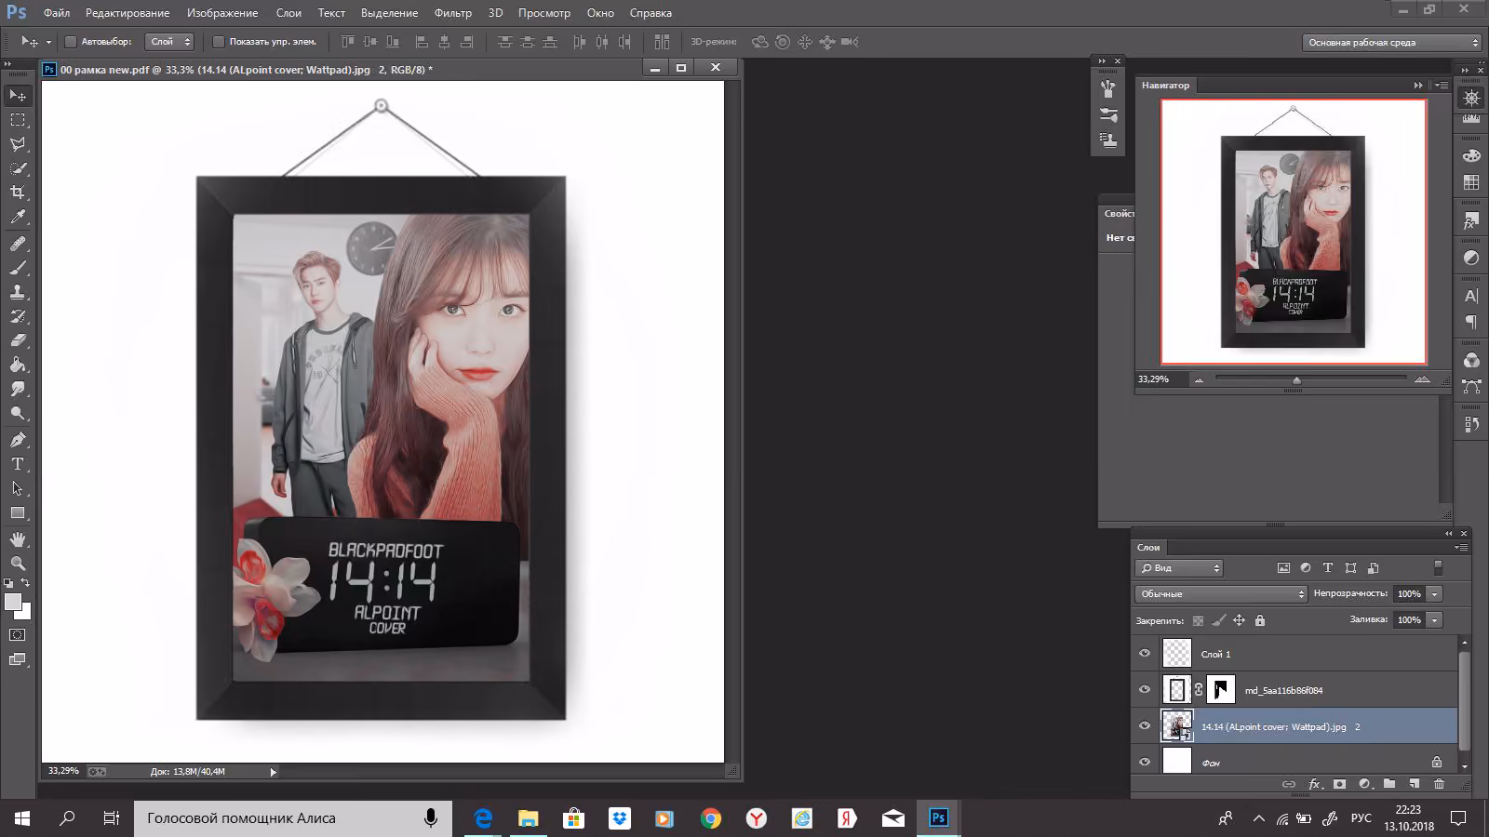Screen dimensions: 1489x837
Task: Open the Слои menu
Action: (x=288, y=13)
